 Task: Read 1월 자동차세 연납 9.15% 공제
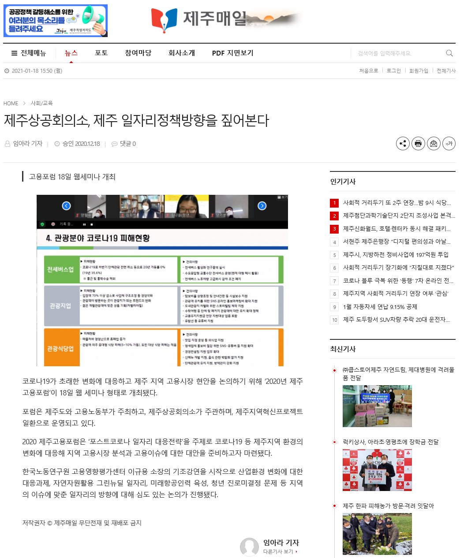[380, 307]
